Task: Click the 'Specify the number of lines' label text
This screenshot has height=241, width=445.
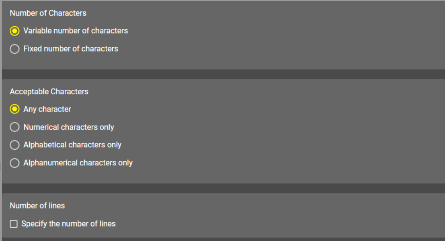Action: 68,224
